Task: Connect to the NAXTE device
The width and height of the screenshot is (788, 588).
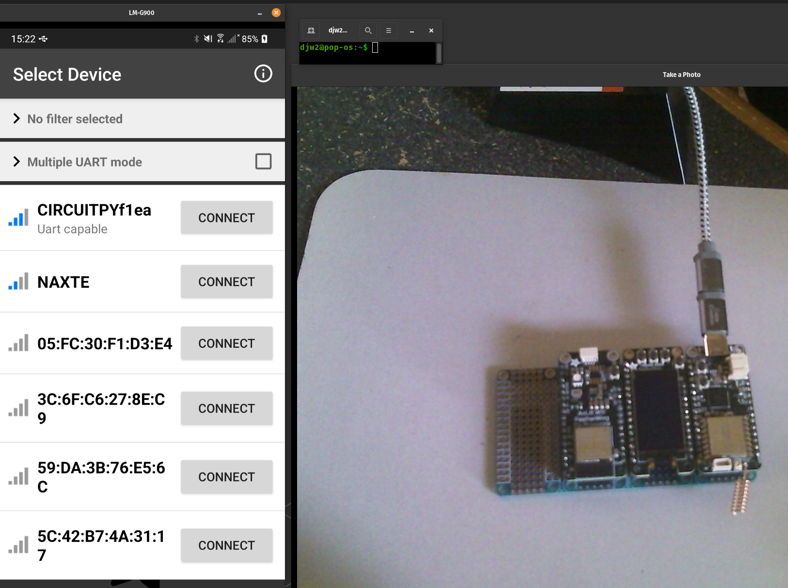Action: 226,282
